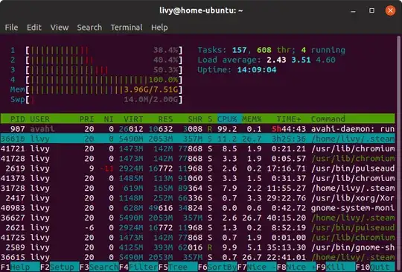Open the Terminal menu
Image resolution: width=402 pixels, height=272 pixels.
(x=127, y=27)
